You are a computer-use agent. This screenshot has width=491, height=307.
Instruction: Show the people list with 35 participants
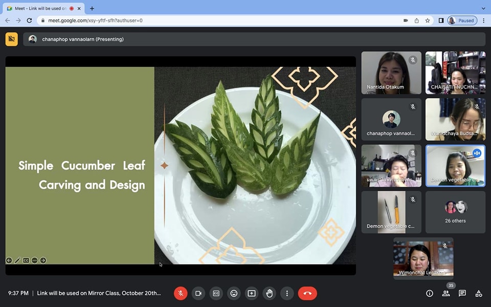click(x=446, y=293)
